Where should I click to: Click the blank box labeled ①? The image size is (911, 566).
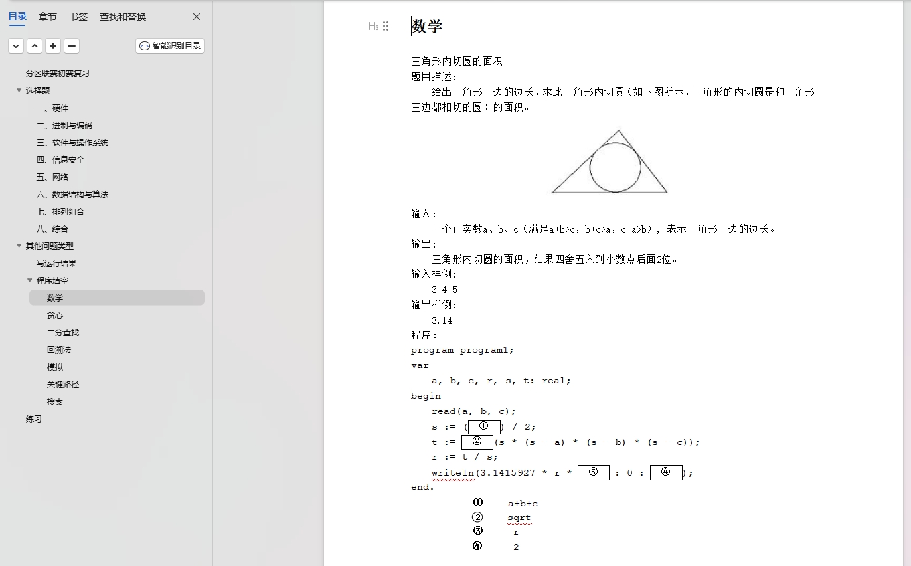(484, 426)
